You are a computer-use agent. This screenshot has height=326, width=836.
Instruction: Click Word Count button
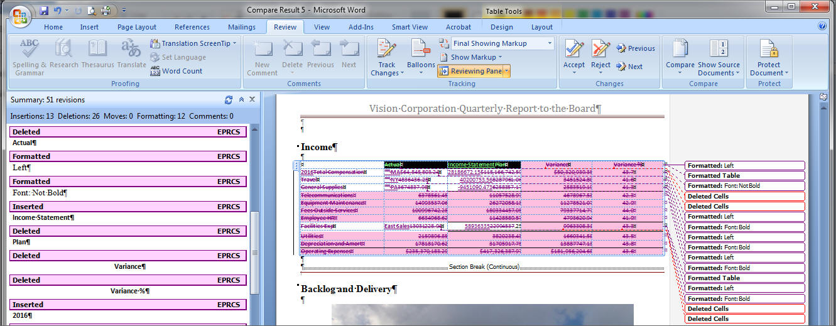point(176,71)
